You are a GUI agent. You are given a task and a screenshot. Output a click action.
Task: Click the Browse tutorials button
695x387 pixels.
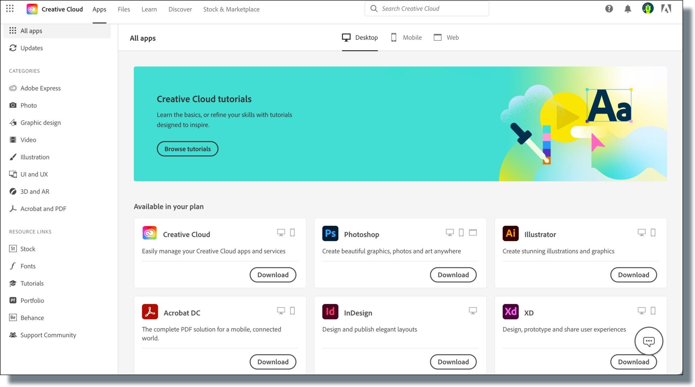tap(187, 149)
